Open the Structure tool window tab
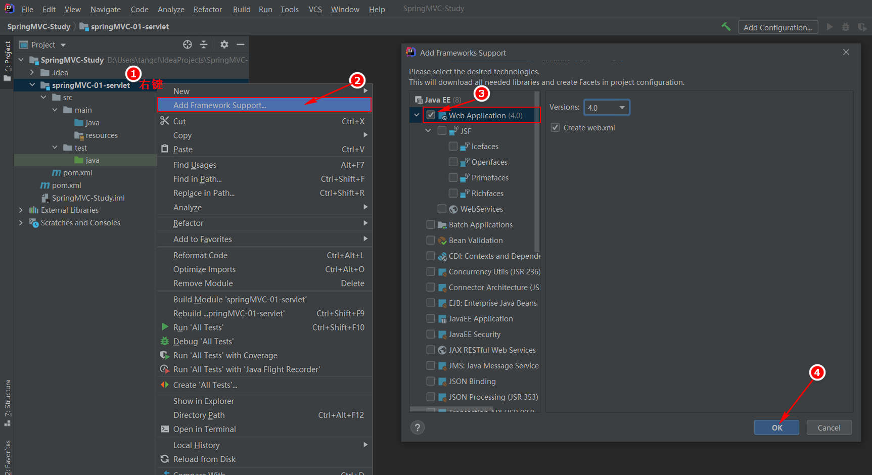 [8, 403]
